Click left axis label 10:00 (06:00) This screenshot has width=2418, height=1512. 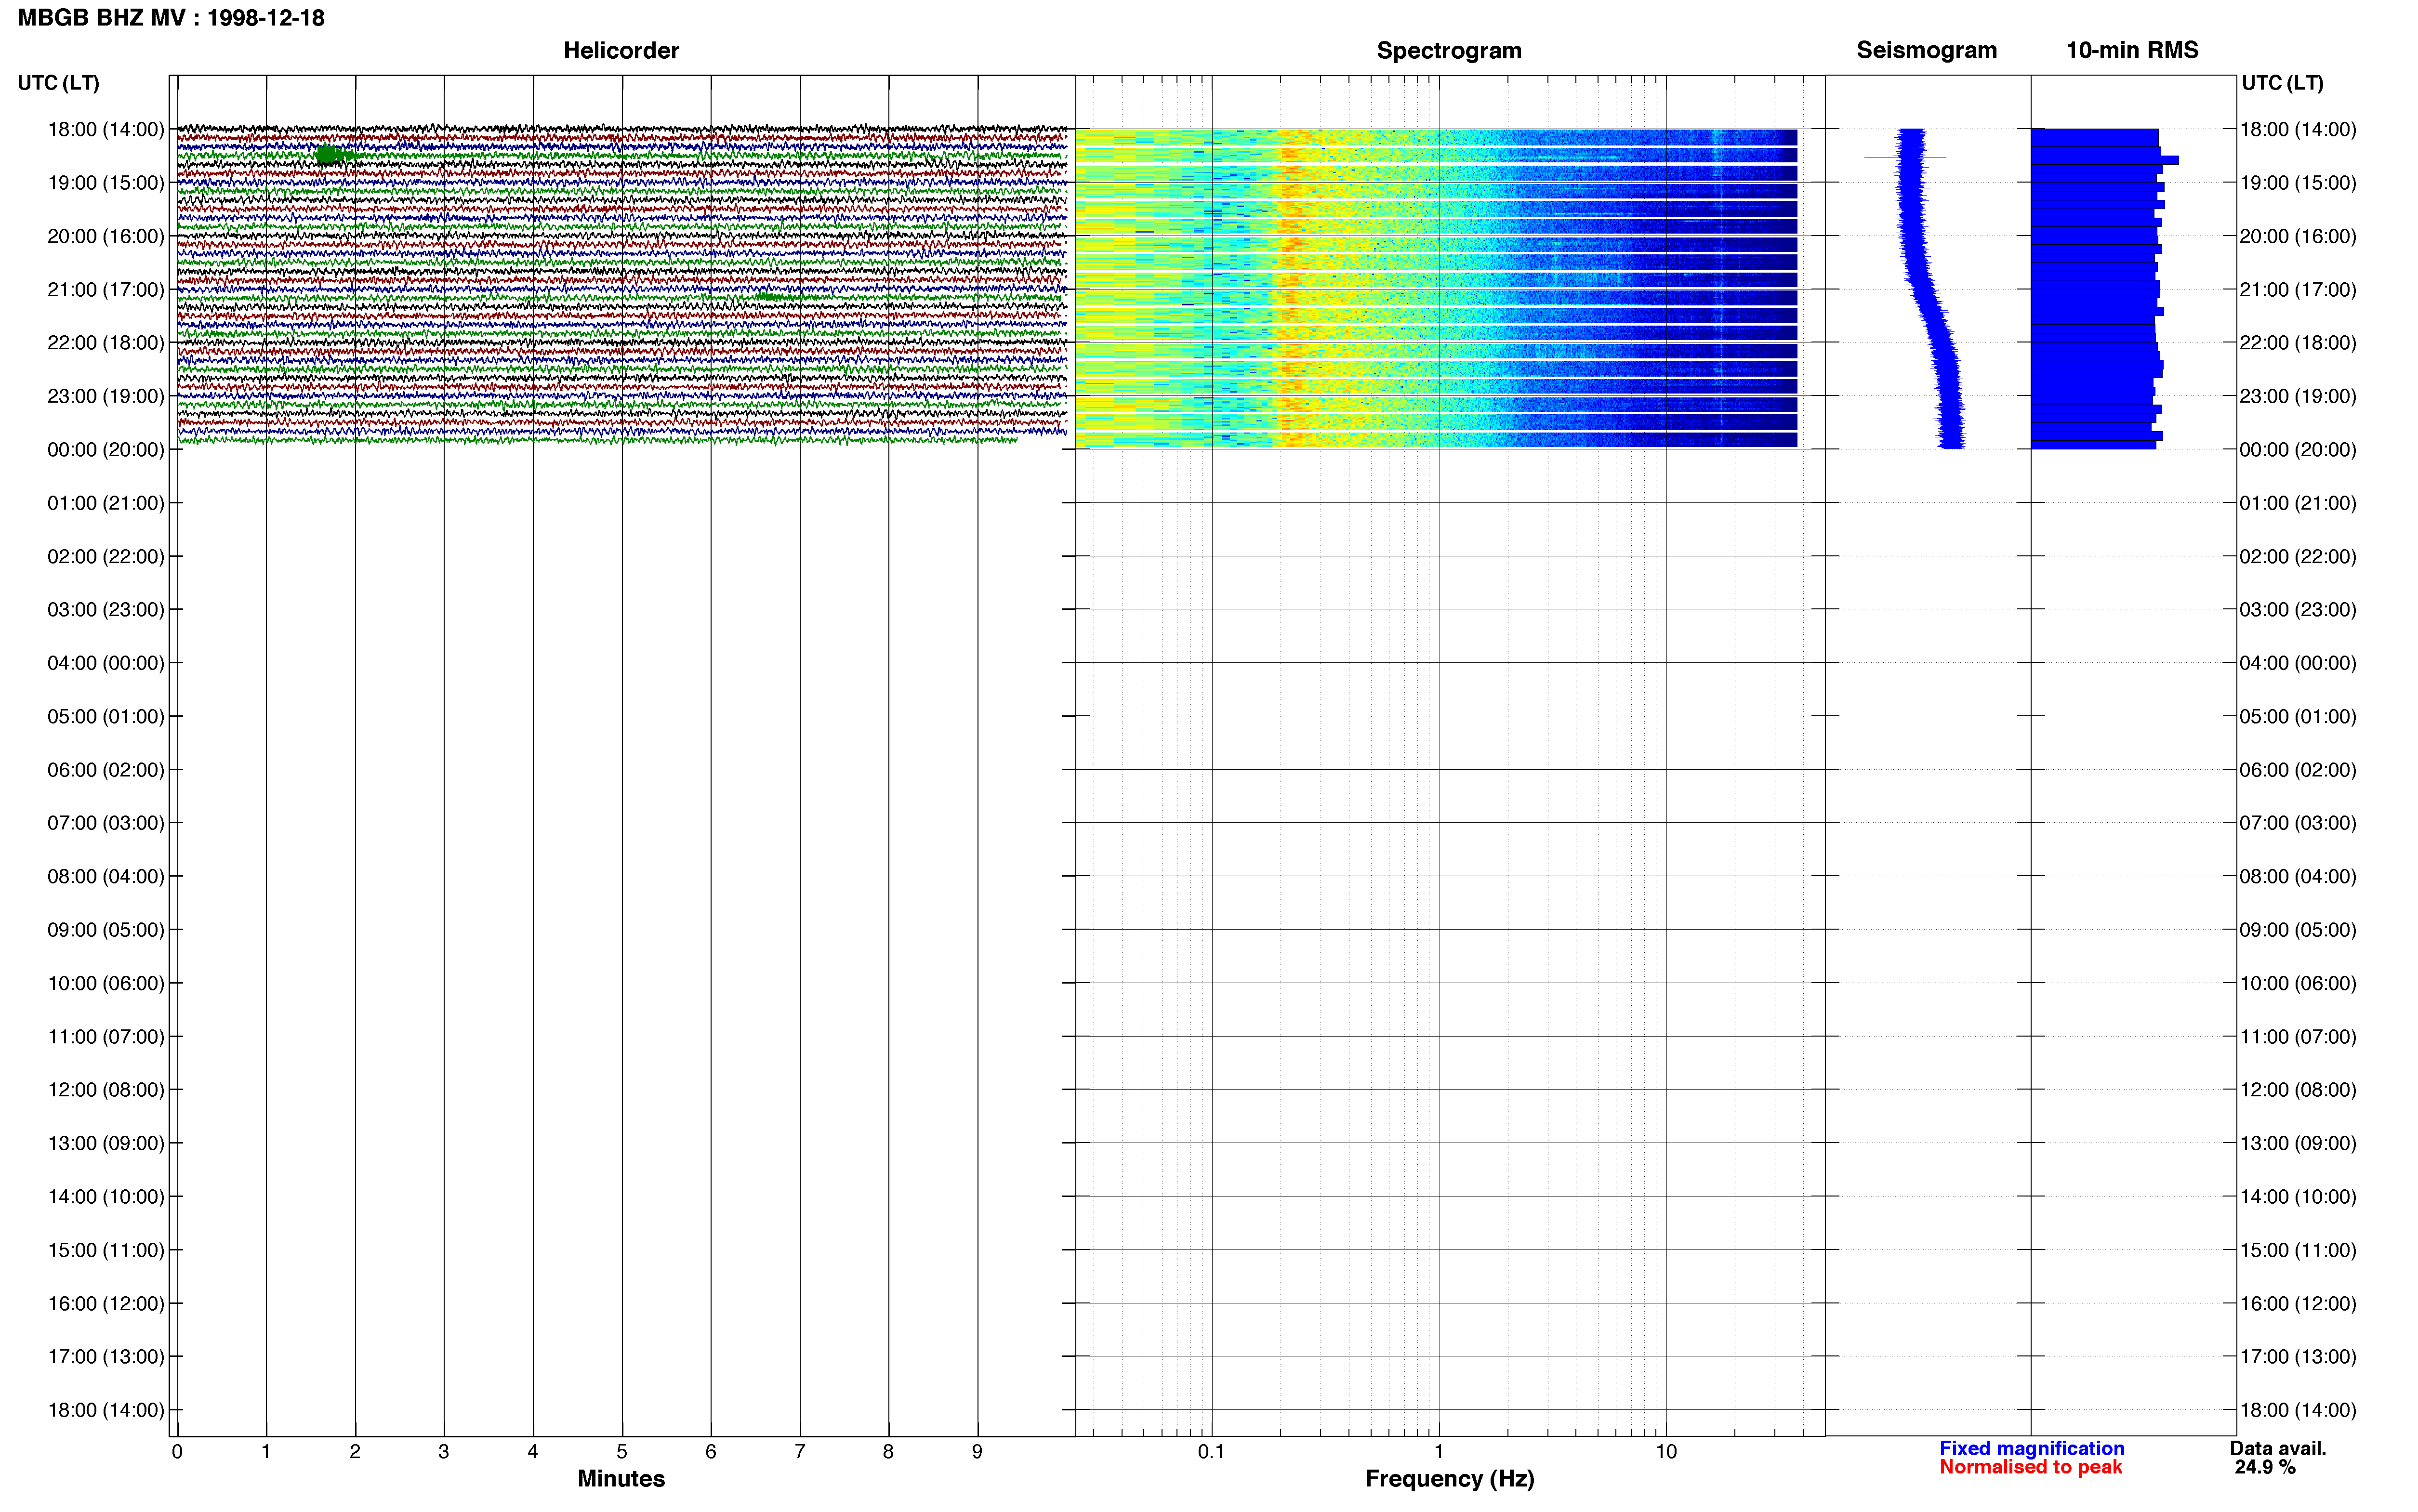pos(106,983)
